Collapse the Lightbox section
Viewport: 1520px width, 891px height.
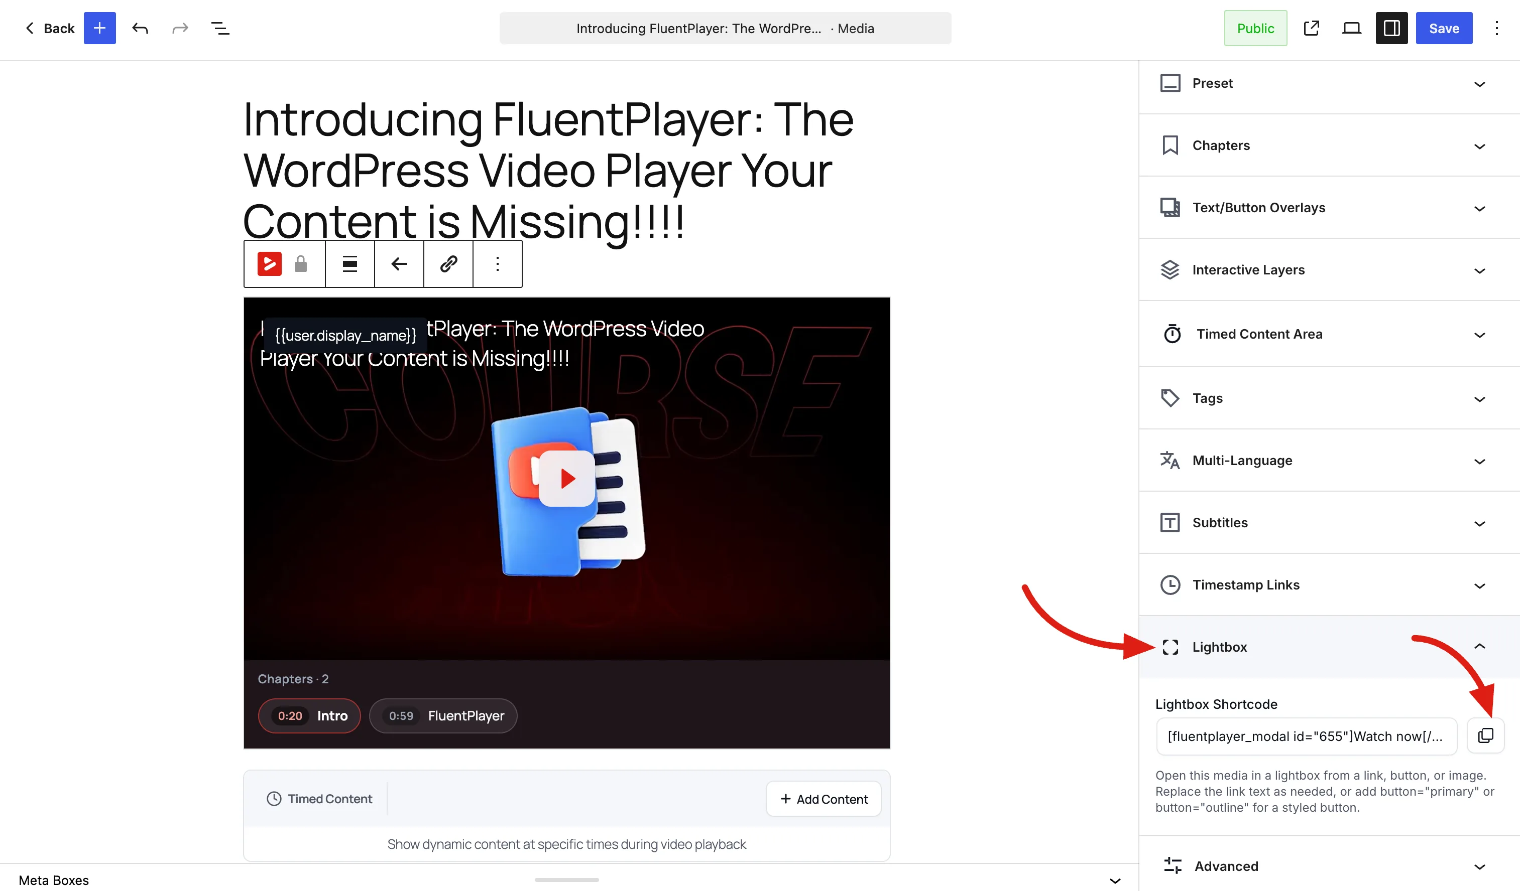(1329, 647)
